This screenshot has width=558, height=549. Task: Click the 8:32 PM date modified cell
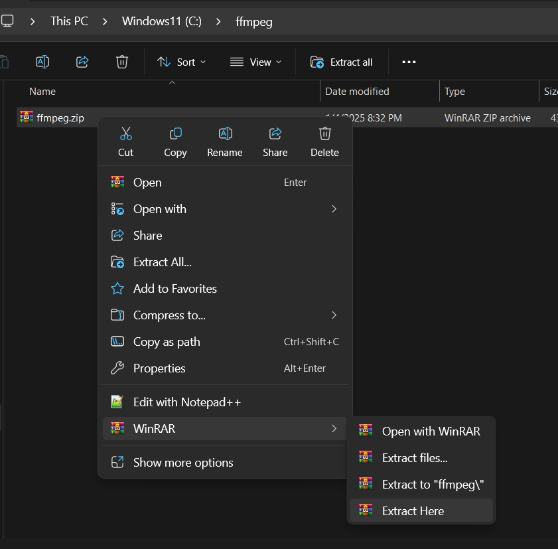(x=364, y=118)
